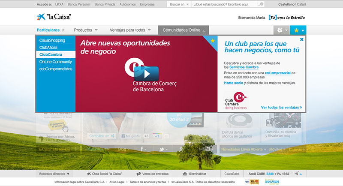
Task: Click the Facebook icon in social bar
Action: point(142,149)
